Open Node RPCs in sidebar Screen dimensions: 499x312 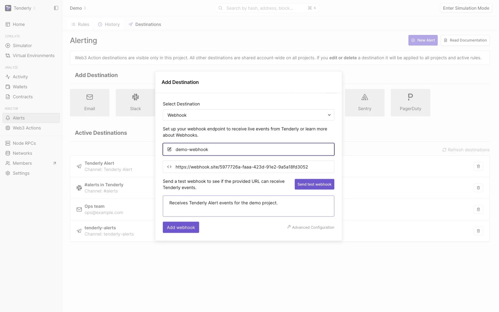pos(31,143)
